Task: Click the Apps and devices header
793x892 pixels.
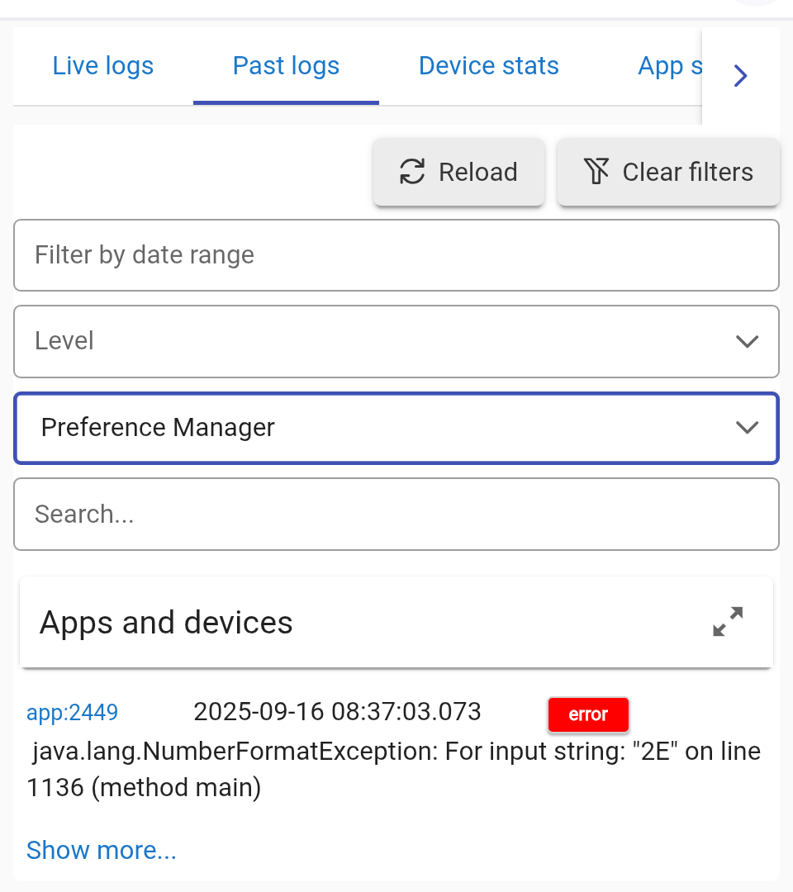Action: 396,622
